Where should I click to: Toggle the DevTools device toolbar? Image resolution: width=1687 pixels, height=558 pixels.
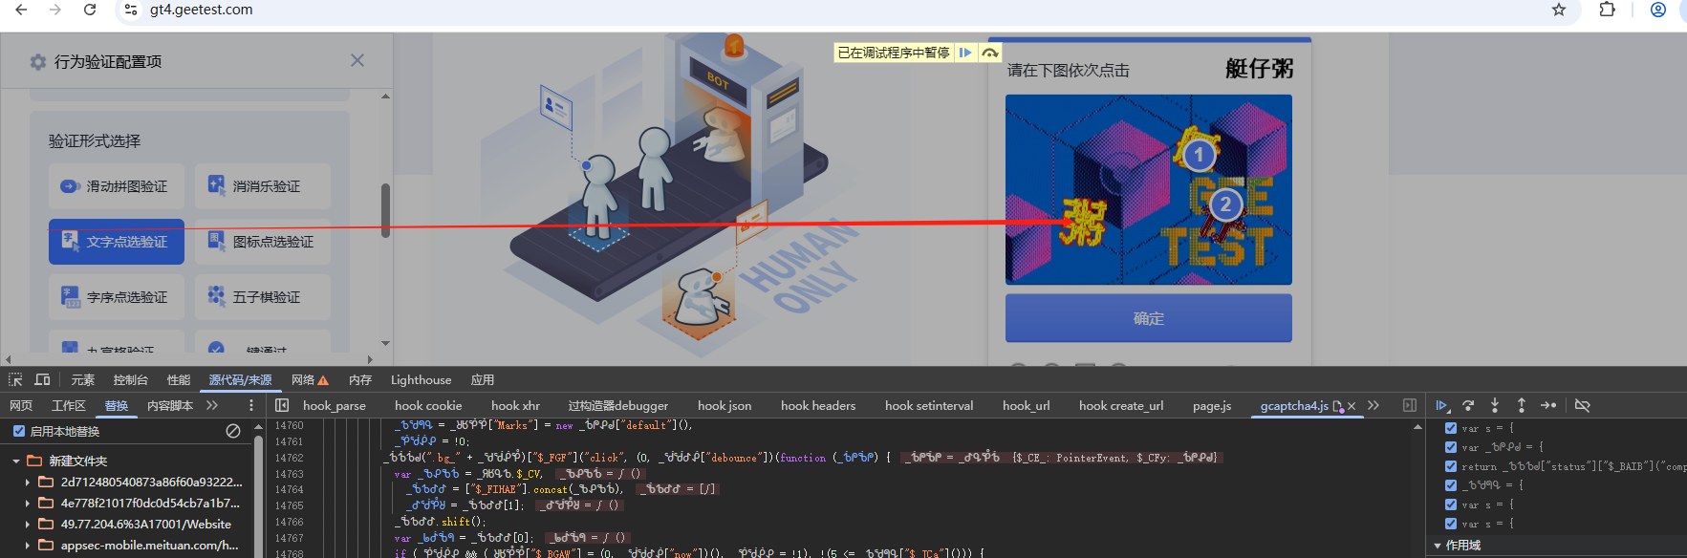[x=42, y=379]
